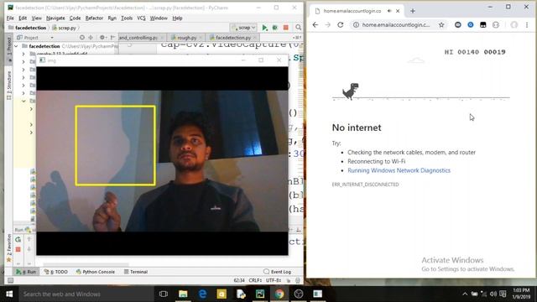Reload the page in Chrome

[x=341, y=24]
